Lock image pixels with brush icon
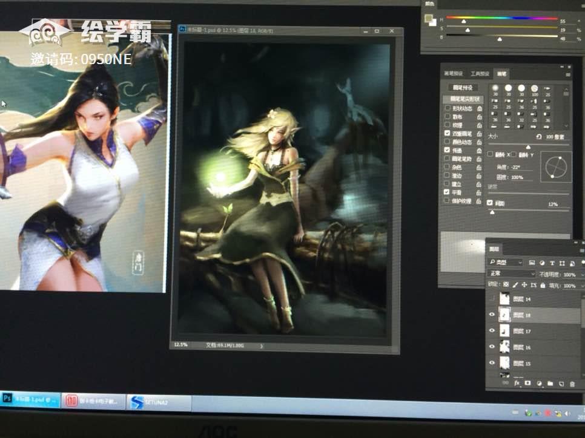This screenshot has width=585, height=438. 515,284
